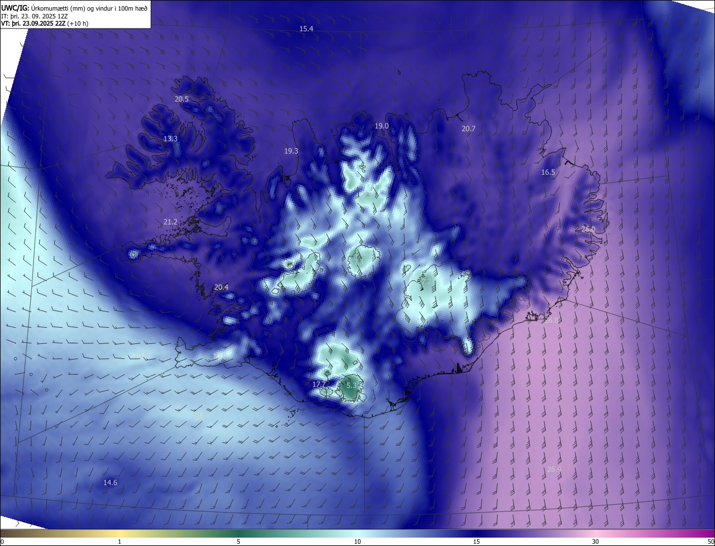Click the colorbar tick label 5

[x=239, y=542]
